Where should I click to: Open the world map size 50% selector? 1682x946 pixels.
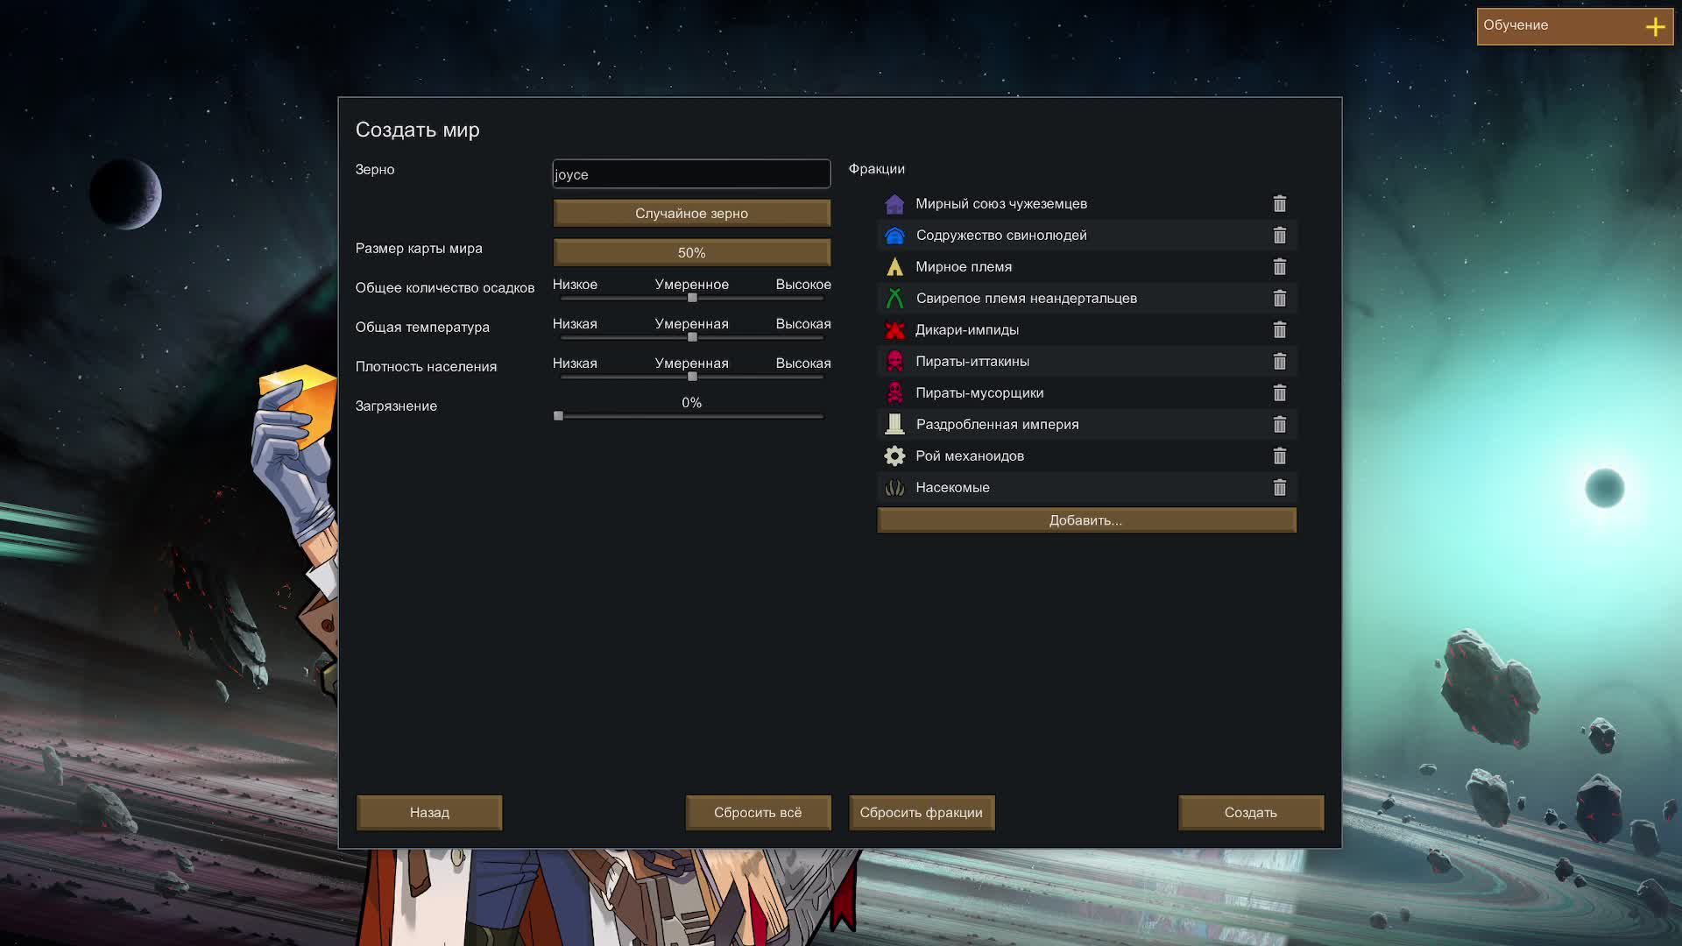pos(691,252)
